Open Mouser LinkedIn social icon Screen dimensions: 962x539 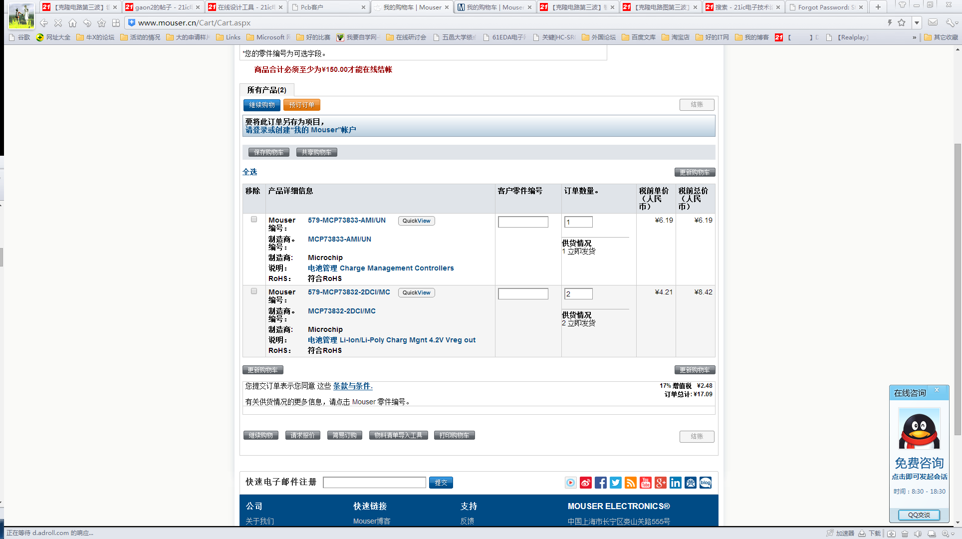point(676,483)
